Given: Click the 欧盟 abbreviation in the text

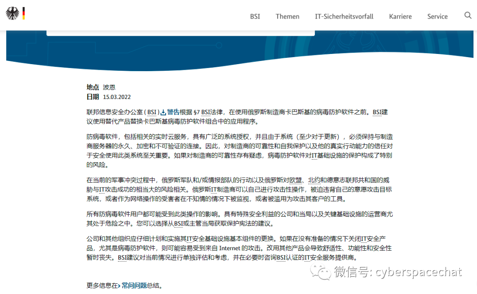Looking at the screenshot, I should (x=295, y=180).
